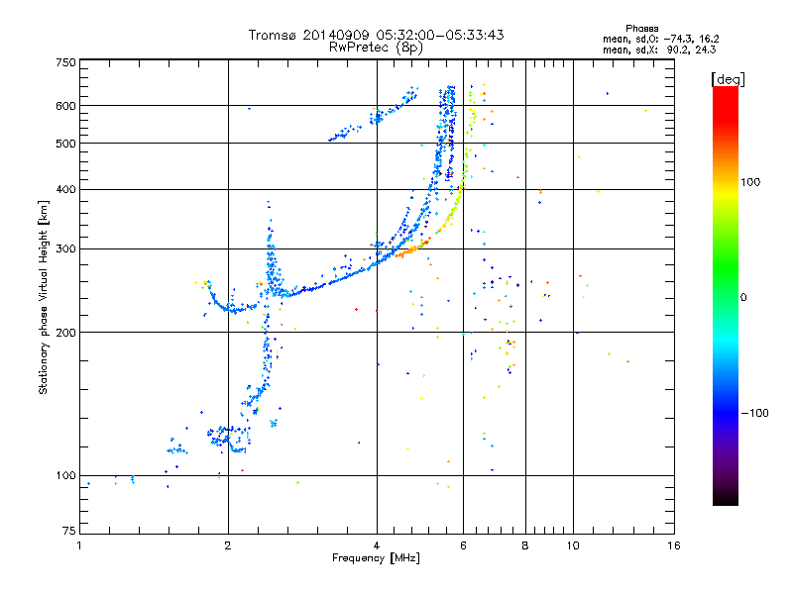Click the colorbar tick label '100'
Viewport: 793px width, 594px height.
point(750,182)
